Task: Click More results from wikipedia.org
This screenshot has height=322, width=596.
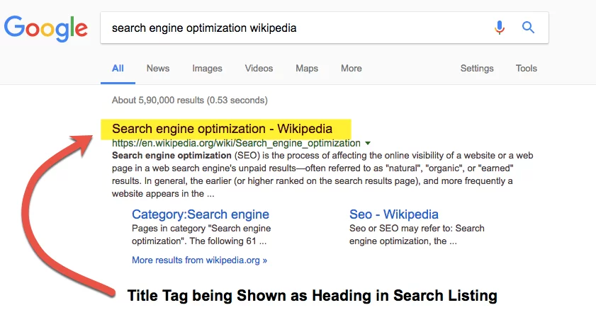Action: pyautogui.click(x=199, y=260)
